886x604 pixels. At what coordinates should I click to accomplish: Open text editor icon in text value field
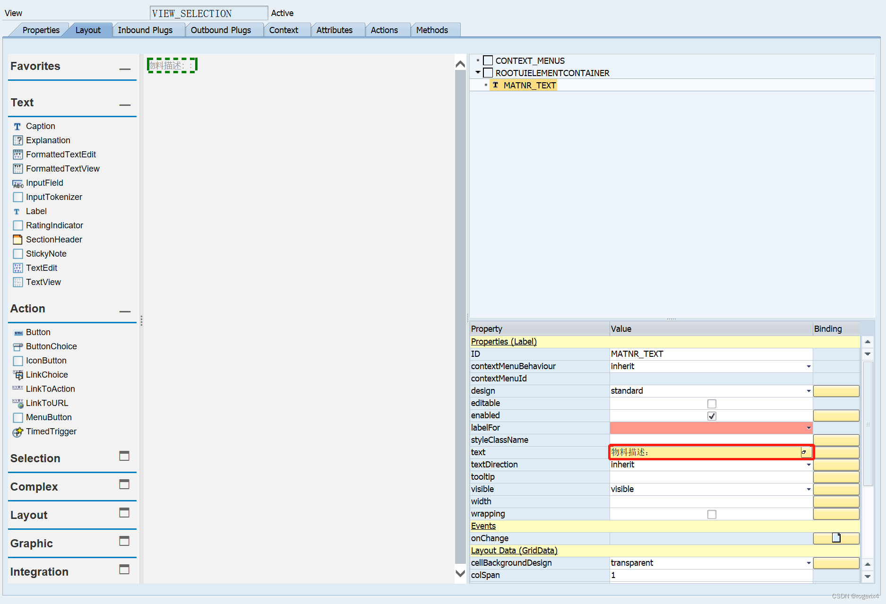pyautogui.click(x=805, y=452)
